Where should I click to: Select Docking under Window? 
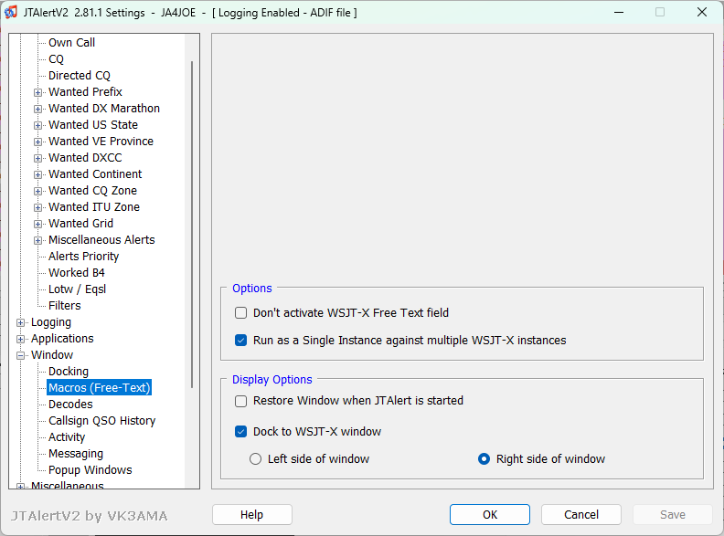point(69,372)
